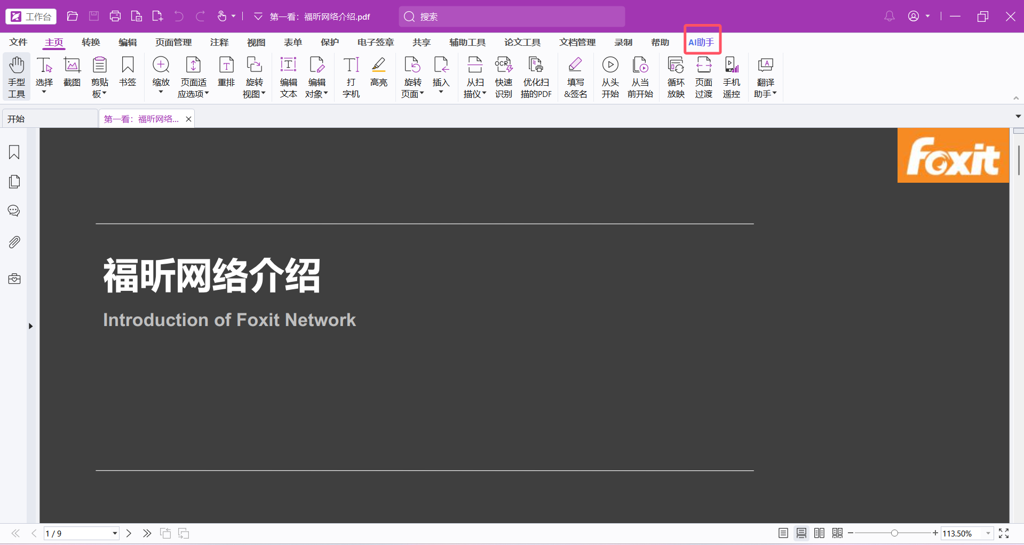Open Rotate View (旋转视图) dropdown
Viewport: 1024px width, 545px height.
[x=254, y=77]
